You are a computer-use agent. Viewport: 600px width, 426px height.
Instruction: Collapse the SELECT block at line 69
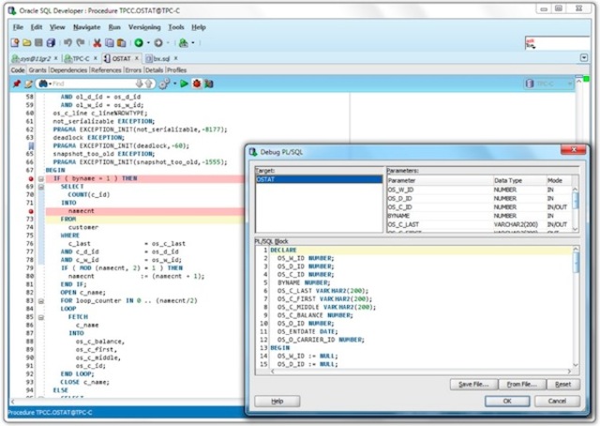tap(41, 187)
